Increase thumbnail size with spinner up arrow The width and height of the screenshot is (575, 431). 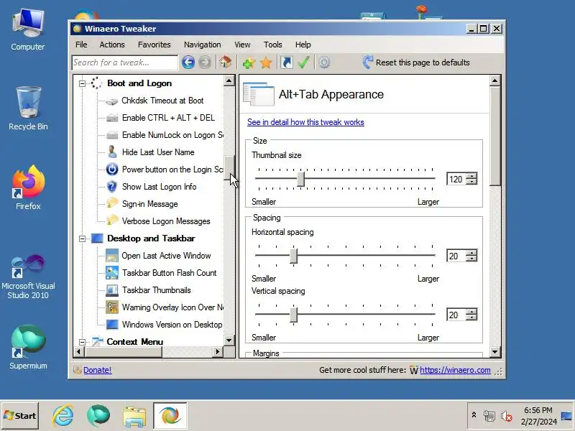tap(472, 176)
